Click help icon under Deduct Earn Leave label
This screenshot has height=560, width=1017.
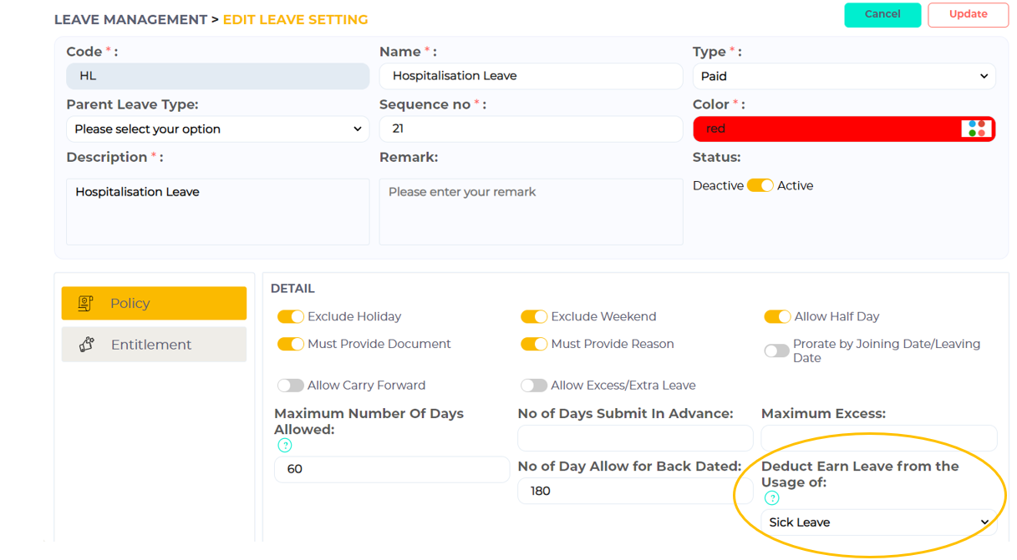coord(771,498)
